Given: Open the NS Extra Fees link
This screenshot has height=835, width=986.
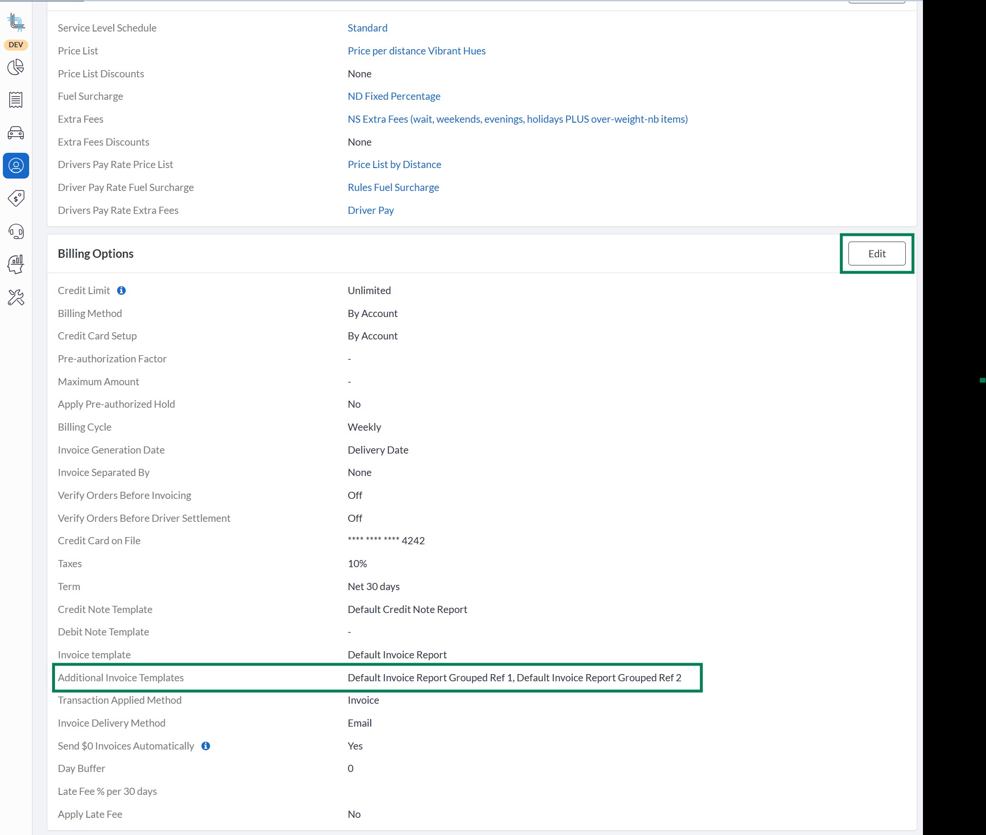Looking at the screenshot, I should [517, 119].
